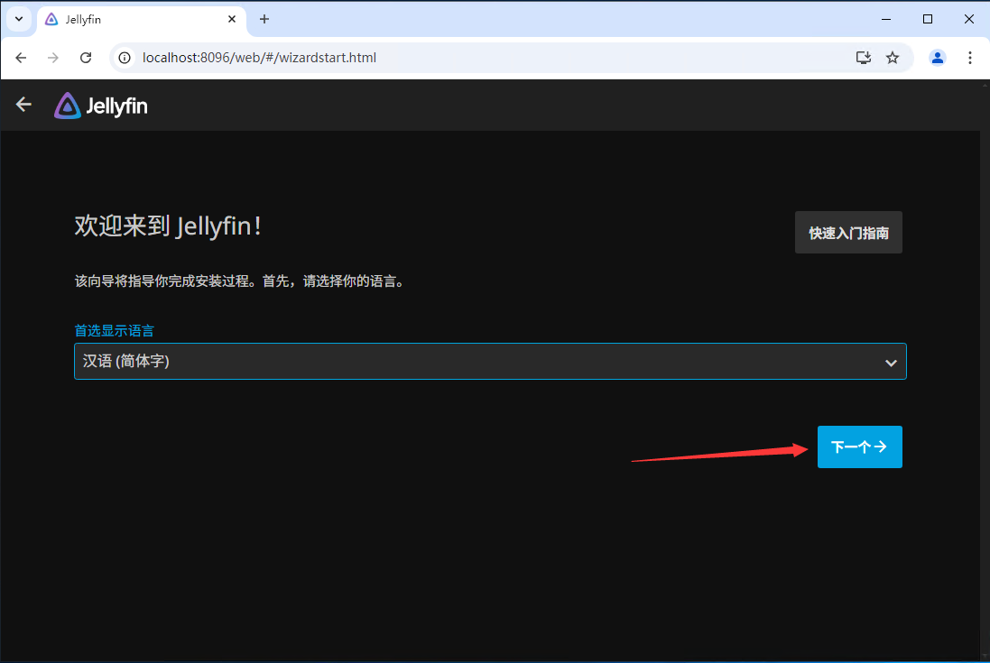Image resolution: width=990 pixels, height=663 pixels.
Task: Click the install Jellyfin icon in address bar
Action: click(863, 57)
